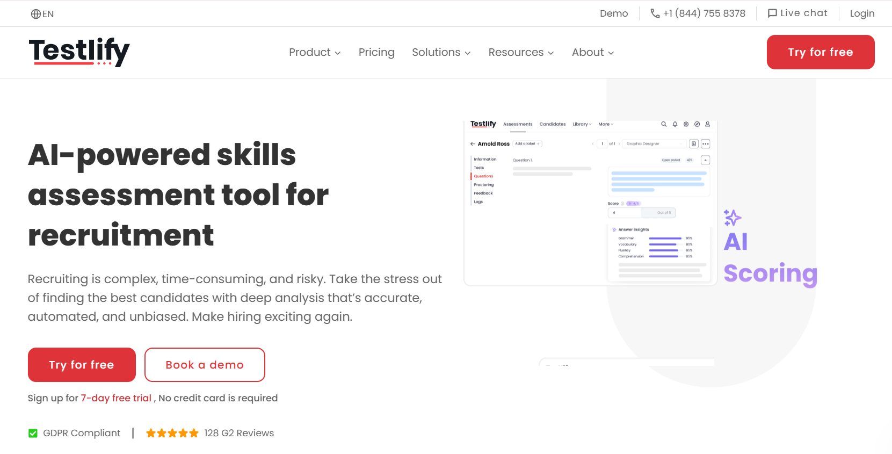Open the Pricing page
This screenshot has height=454, width=892.
(376, 52)
